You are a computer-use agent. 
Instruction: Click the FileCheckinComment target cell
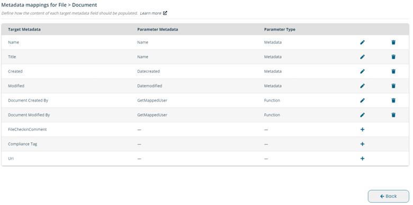coord(28,129)
